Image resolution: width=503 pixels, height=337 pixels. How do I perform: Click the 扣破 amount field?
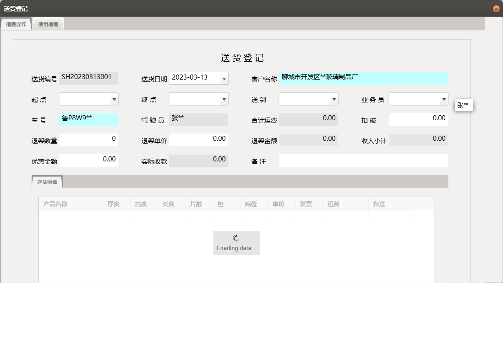418,119
